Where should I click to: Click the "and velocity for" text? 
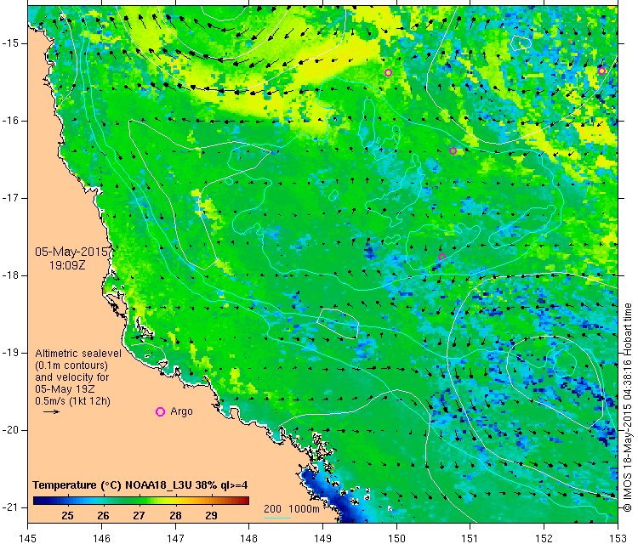tap(72, 377)
